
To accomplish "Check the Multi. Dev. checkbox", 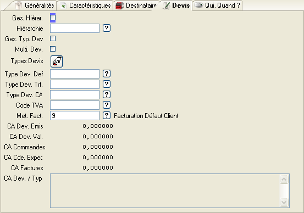I will (53, 49).
